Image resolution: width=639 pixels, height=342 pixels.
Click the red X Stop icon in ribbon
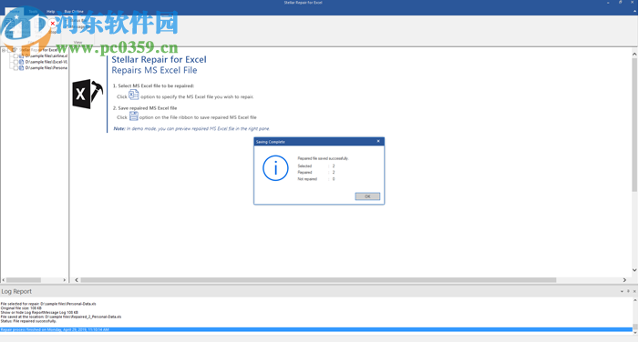[53, 23]
